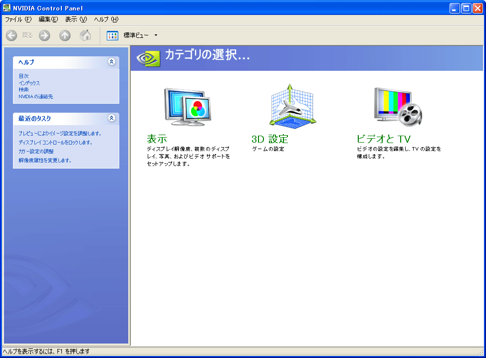Click the 戻る back label
Viewport: 486px width, 358px height.
pos(27,35)
